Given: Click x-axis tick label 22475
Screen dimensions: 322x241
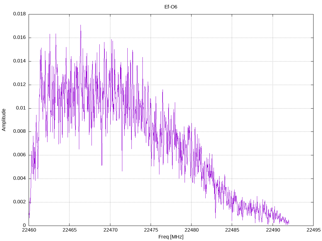Looking at the screenshot, I should click(x=151, y=230).
